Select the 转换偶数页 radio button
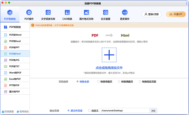Screen dimensions: 189x115 pyautogui.click(x=119, y=81)
